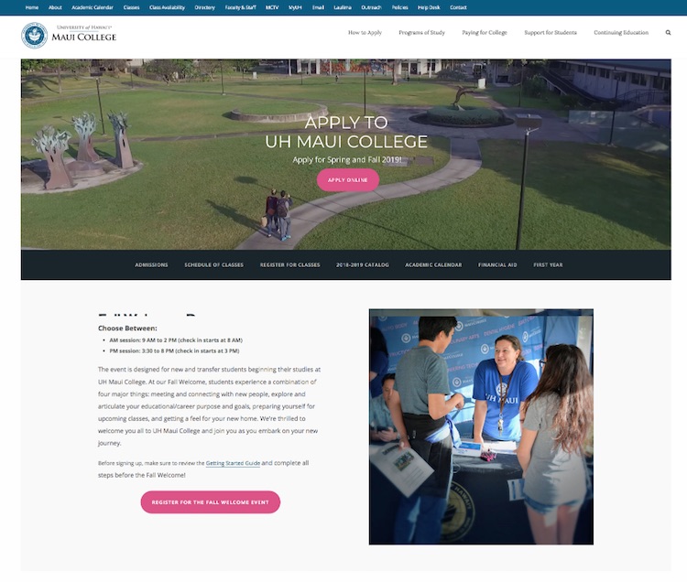This screenshot has height=582, width=687.
Task: Open MyUH link
Action: pyautogui.click(x=295, y=7)
